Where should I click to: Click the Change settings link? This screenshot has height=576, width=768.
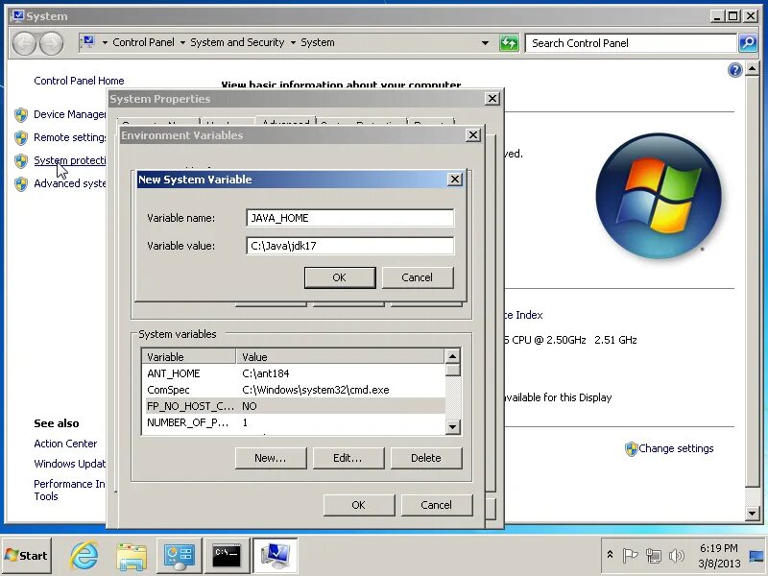pos(676,448)
